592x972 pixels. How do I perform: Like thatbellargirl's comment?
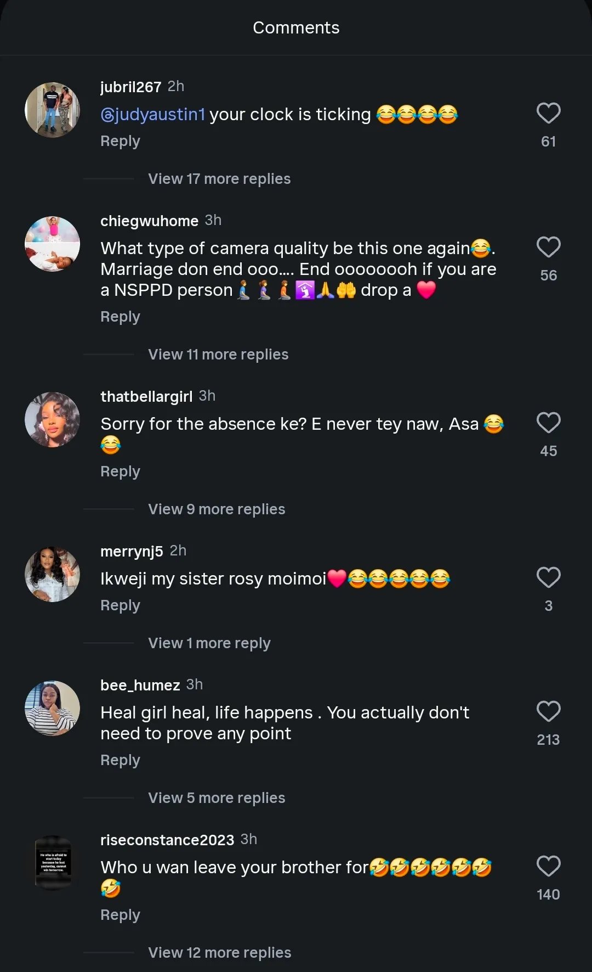pos(548,423)
